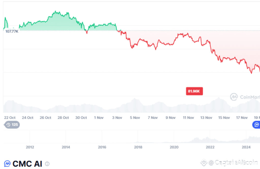Click the 107.77K baseline price label

[x=12, y=31]
